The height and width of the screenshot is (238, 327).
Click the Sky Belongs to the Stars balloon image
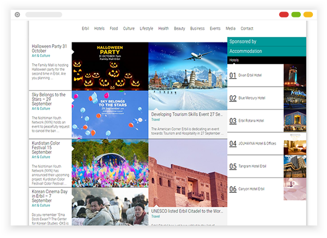tap(110, 114)
